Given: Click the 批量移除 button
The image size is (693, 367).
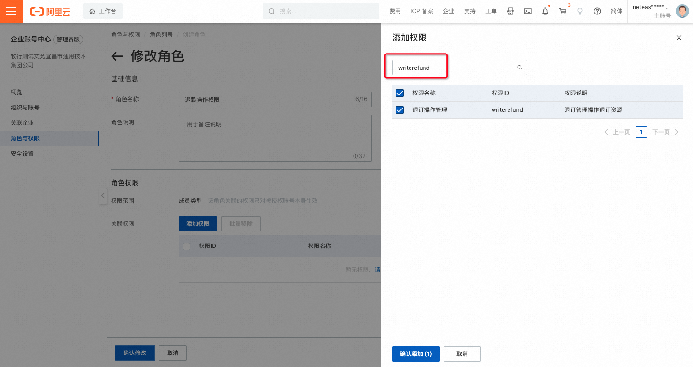Looking at the screenshot, I should tap(241, 224).
